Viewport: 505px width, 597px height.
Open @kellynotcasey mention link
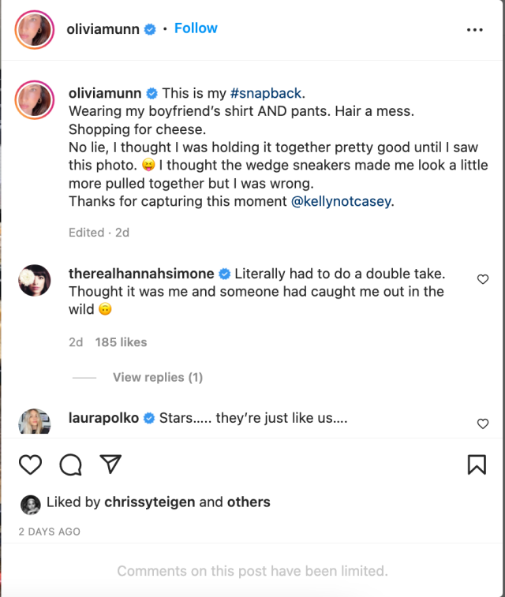coord(341,201)
